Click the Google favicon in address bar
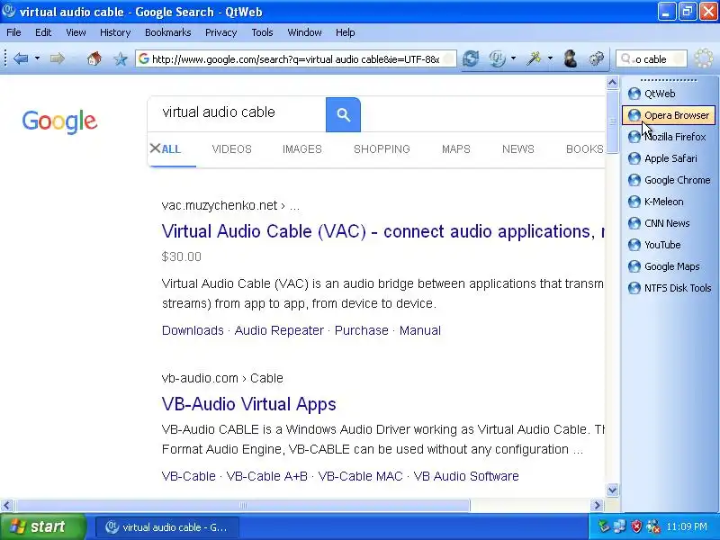This screenshot has height=540, width=720. [x=144, y=58]
